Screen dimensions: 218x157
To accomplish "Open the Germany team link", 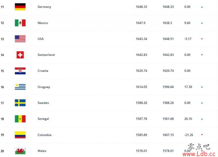I will pyautogui.click(x=44, y=7).
